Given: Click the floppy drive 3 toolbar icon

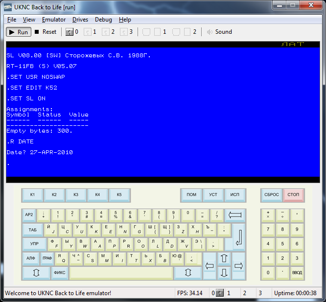Looking at the screenshot, I should tap(124, 32).
